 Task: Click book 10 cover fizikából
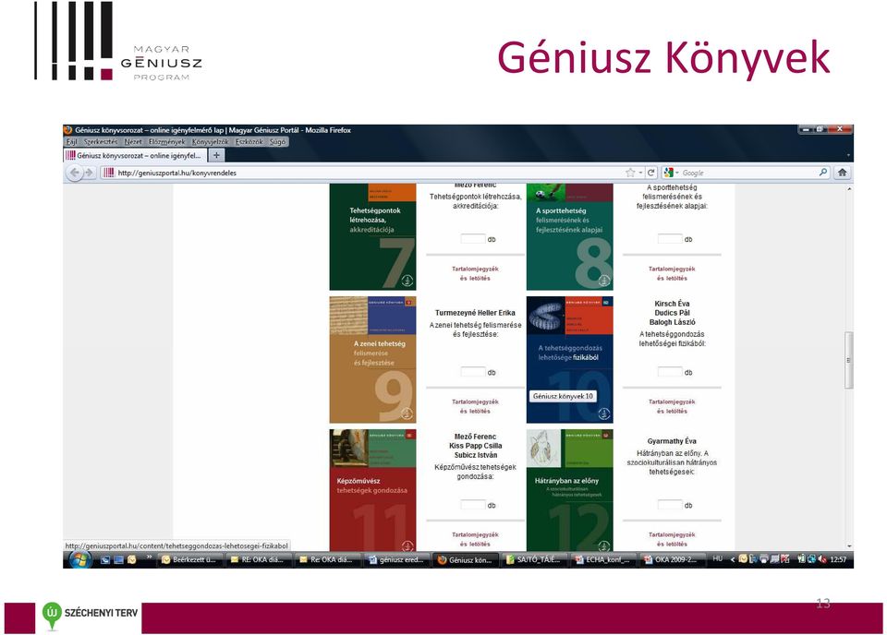[570, 359]
